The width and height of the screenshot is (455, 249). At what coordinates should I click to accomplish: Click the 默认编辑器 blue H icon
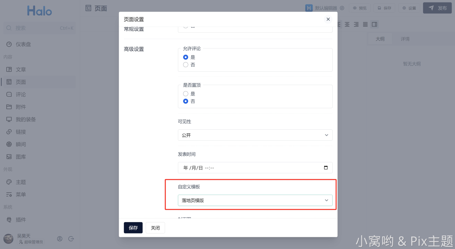tap(309, 8)
